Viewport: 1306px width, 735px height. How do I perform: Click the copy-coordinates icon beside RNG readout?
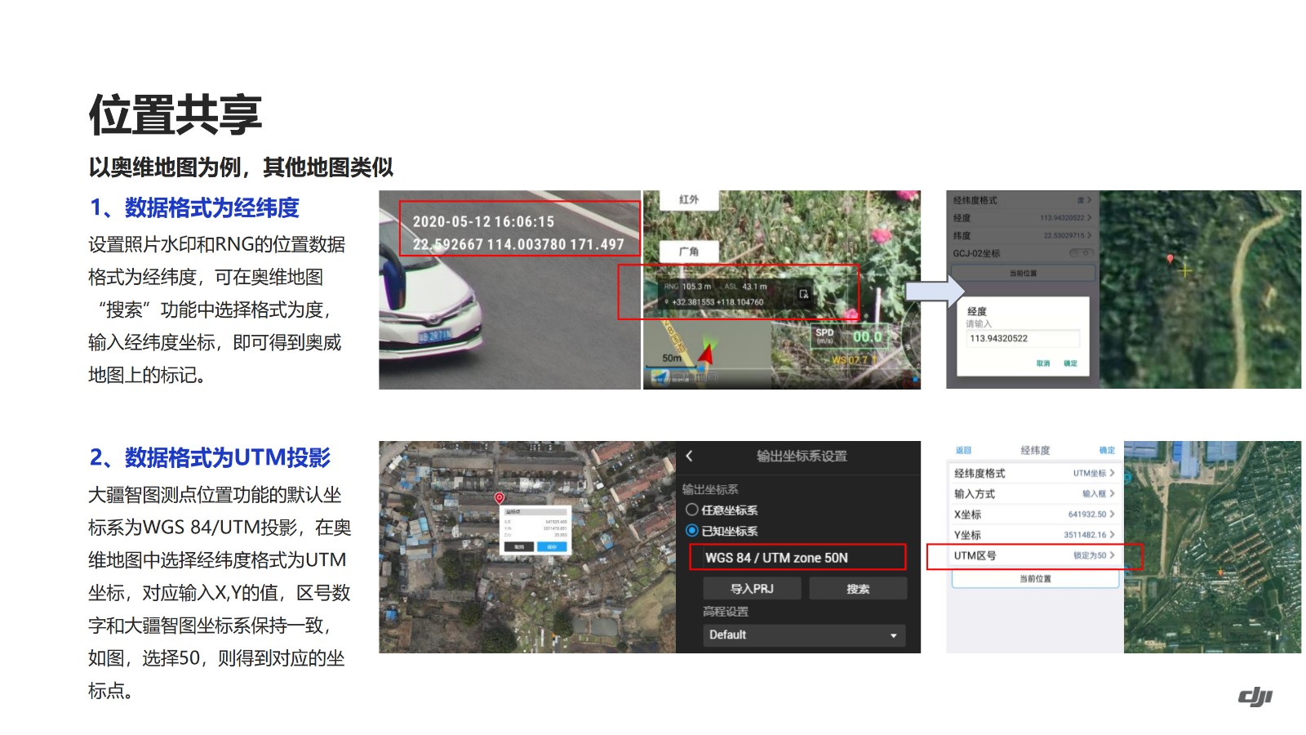(x=803, y=293)
